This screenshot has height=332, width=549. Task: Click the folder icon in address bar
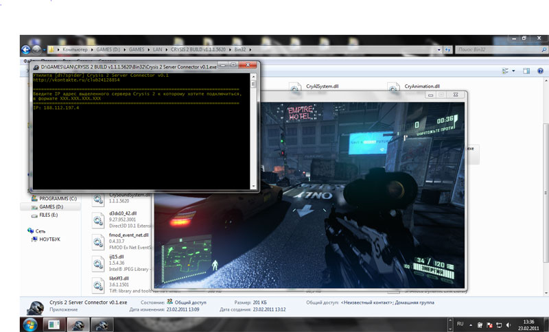[51, 49]
